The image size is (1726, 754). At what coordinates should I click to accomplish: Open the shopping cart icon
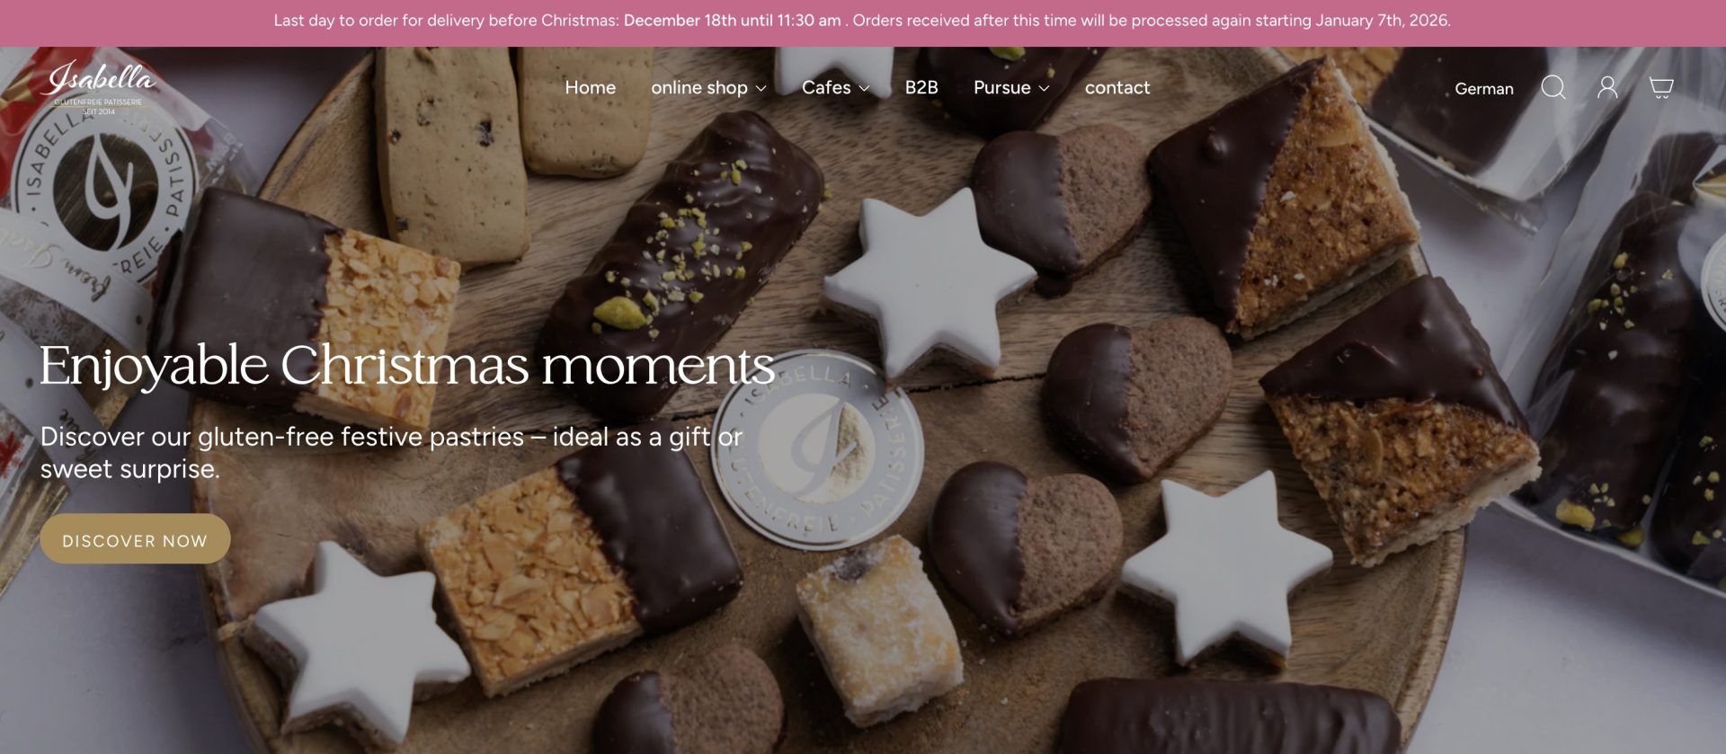[x=1661, y=87]
